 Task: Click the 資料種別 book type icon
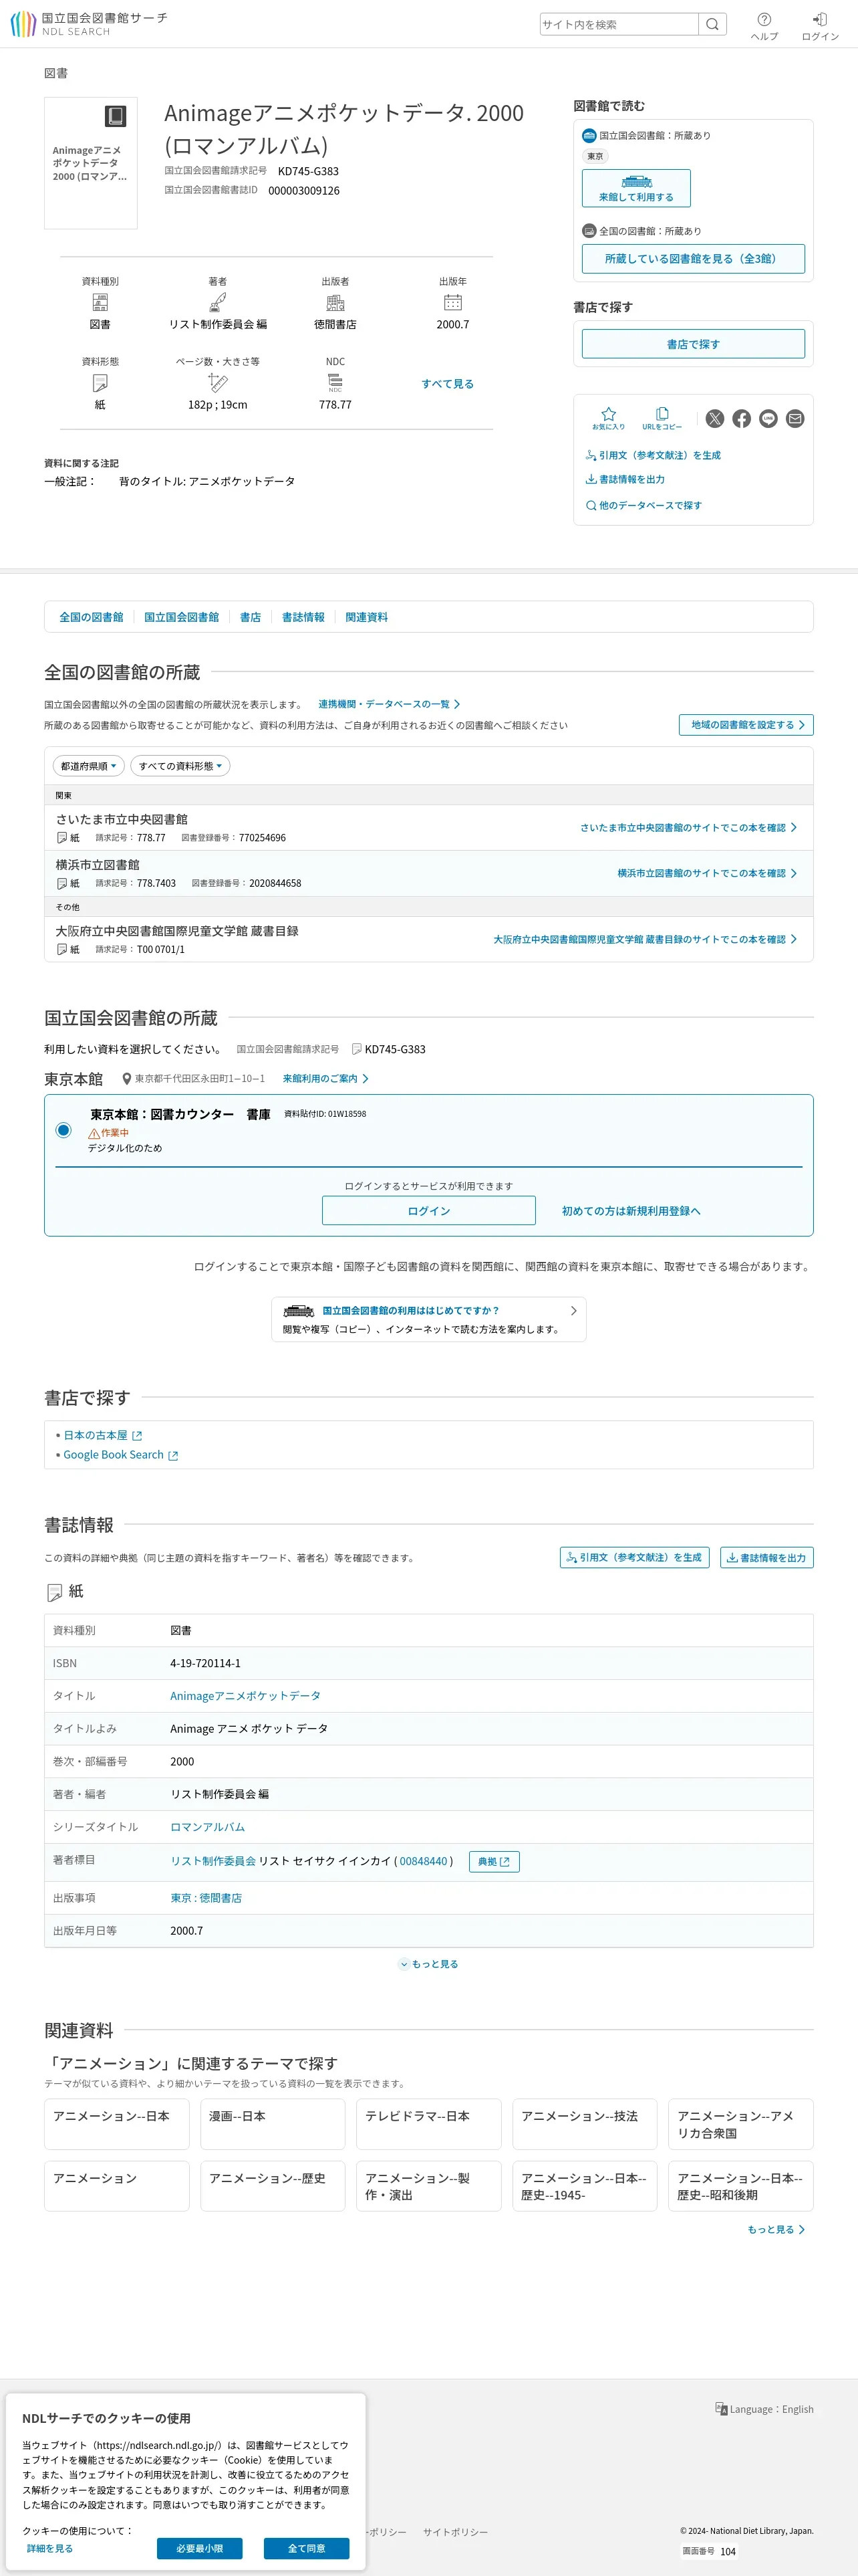pos(100,302)
